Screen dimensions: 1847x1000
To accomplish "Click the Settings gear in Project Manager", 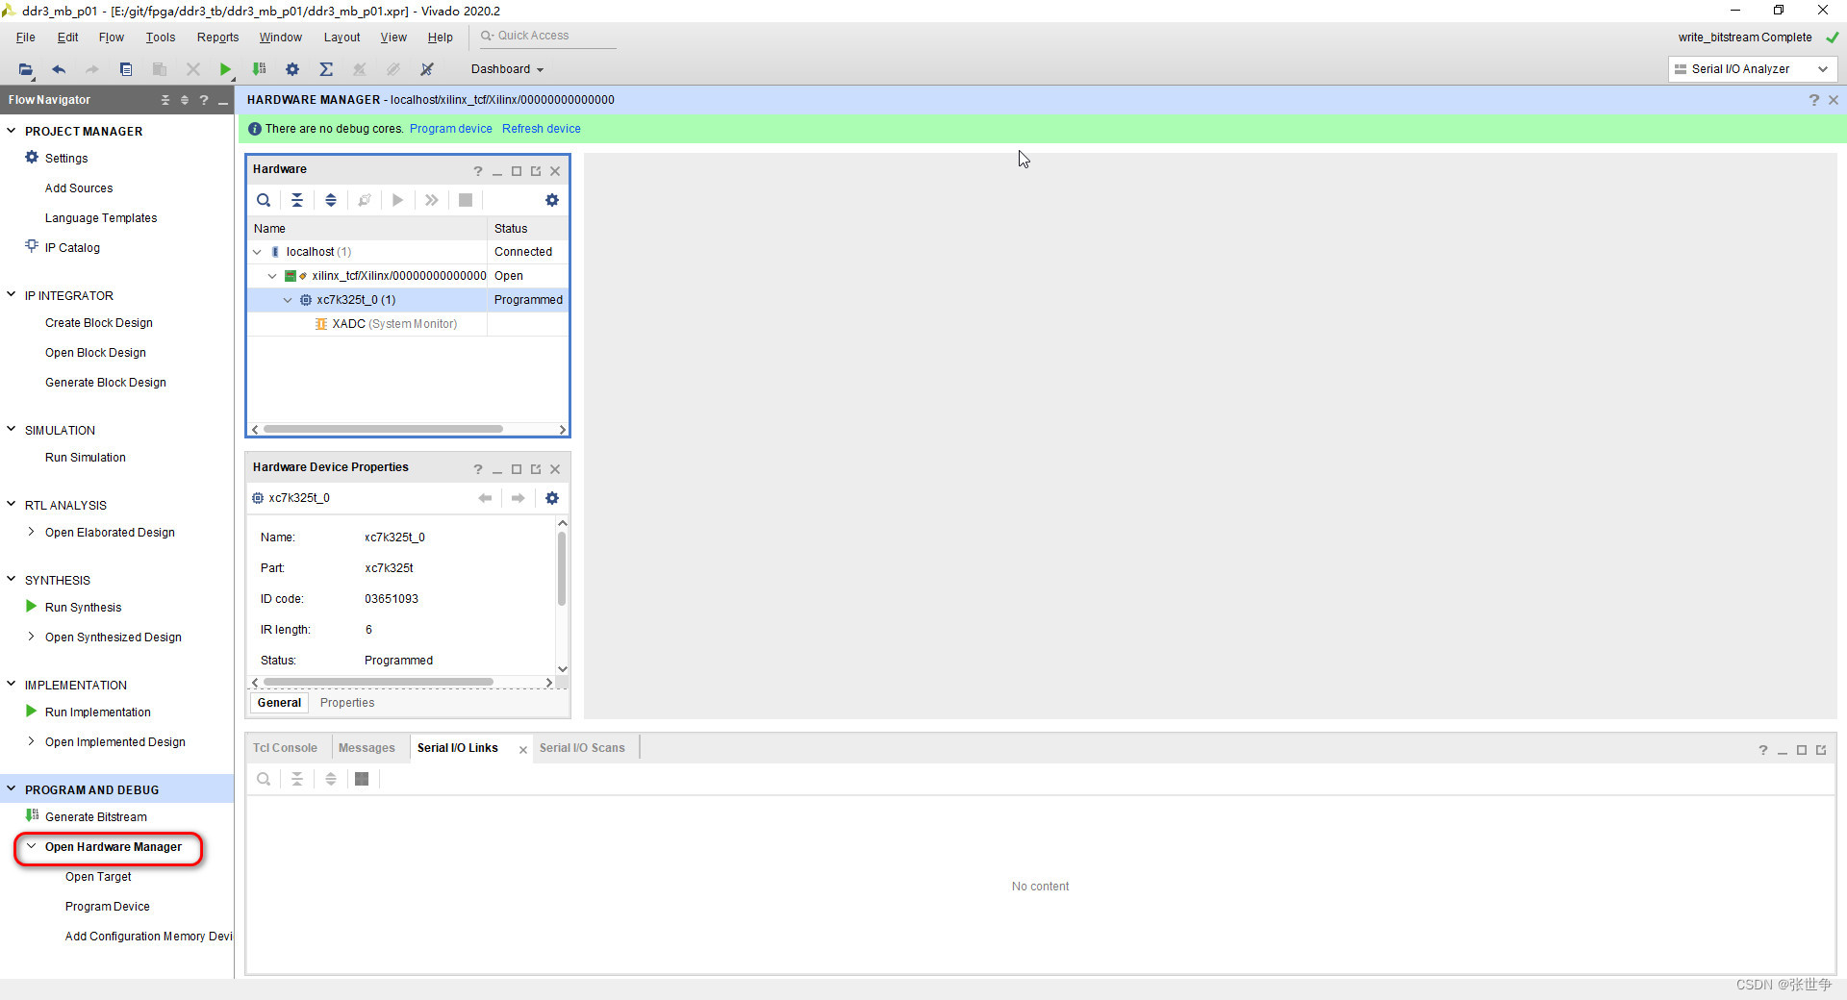I will click(x=32, y=158).
